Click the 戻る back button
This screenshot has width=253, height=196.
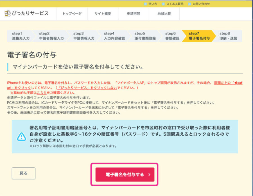coord(24,173)
